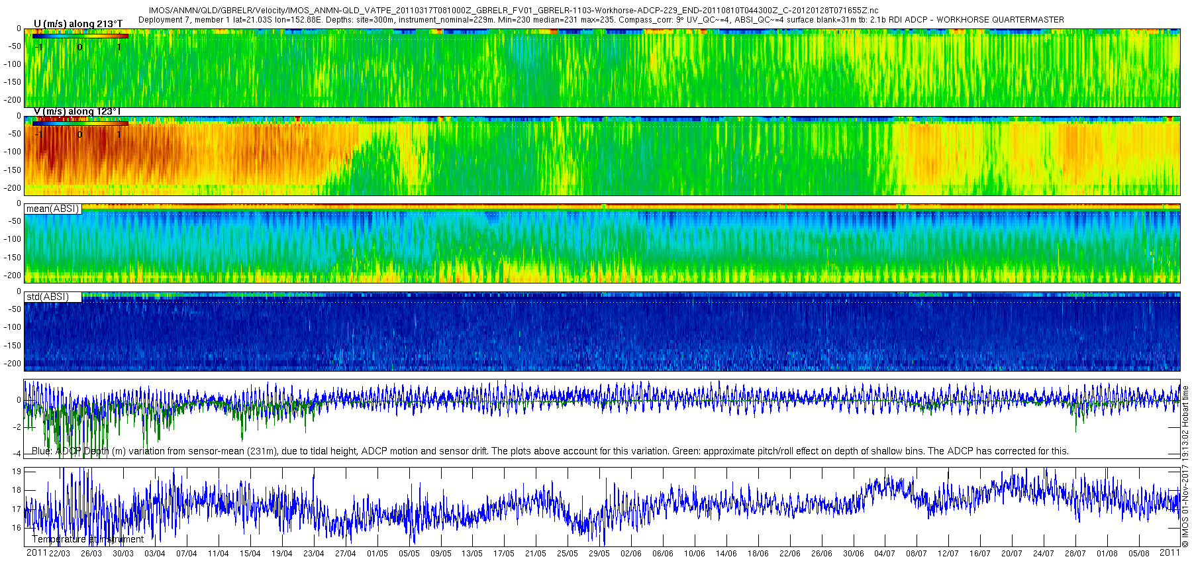Viewport: 1192px width, 563px height.
Task: Select the 27/04 date on the time axis
Action: click(x=346, y=554)
